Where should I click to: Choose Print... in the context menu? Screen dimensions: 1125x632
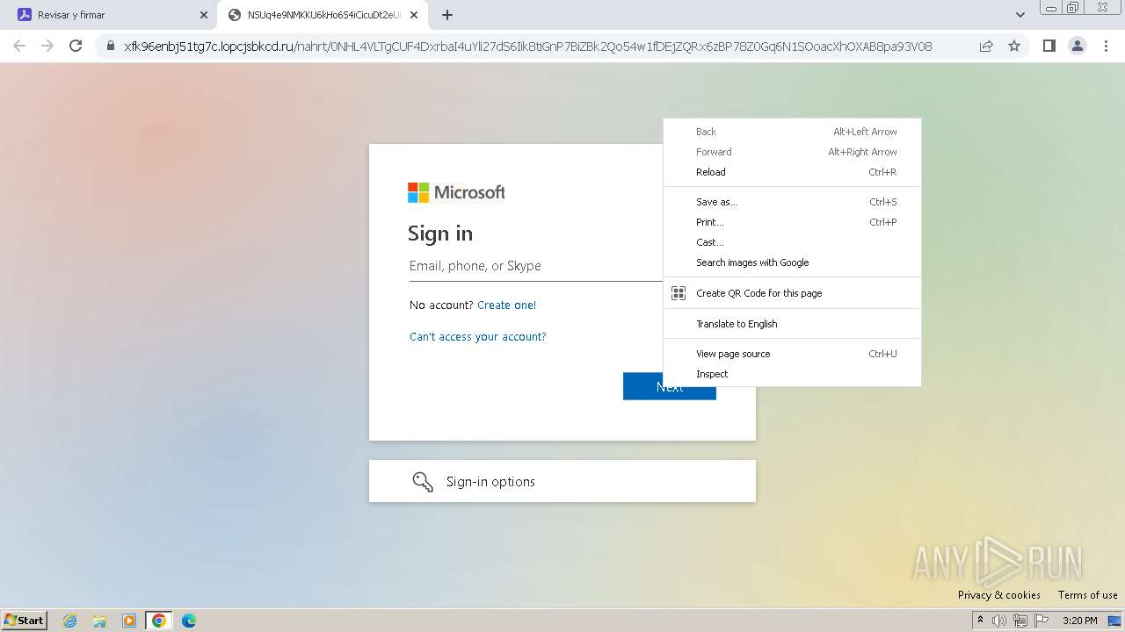pos(792,222)
